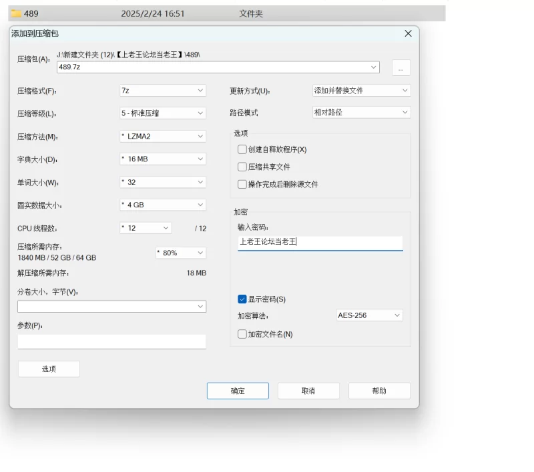Expand the archive name 489.7z dropdown
This screenshot has height=472, width=534.
click(373, 67)
